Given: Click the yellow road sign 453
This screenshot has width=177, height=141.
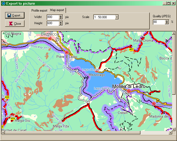Looking at the screenshot, I should click(x=131, y=49).
